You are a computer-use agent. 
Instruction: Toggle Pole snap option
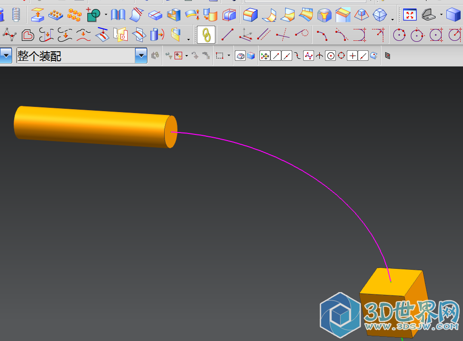click(308, 56)
